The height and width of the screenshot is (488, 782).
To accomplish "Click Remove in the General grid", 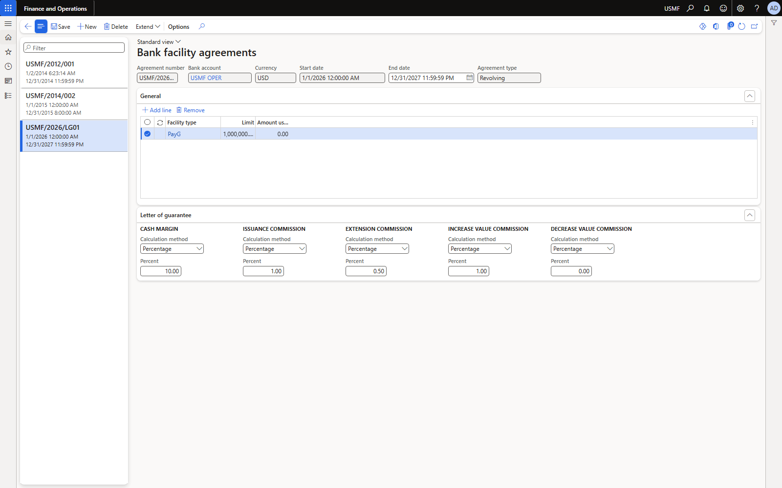I will [x=191, y=110].
